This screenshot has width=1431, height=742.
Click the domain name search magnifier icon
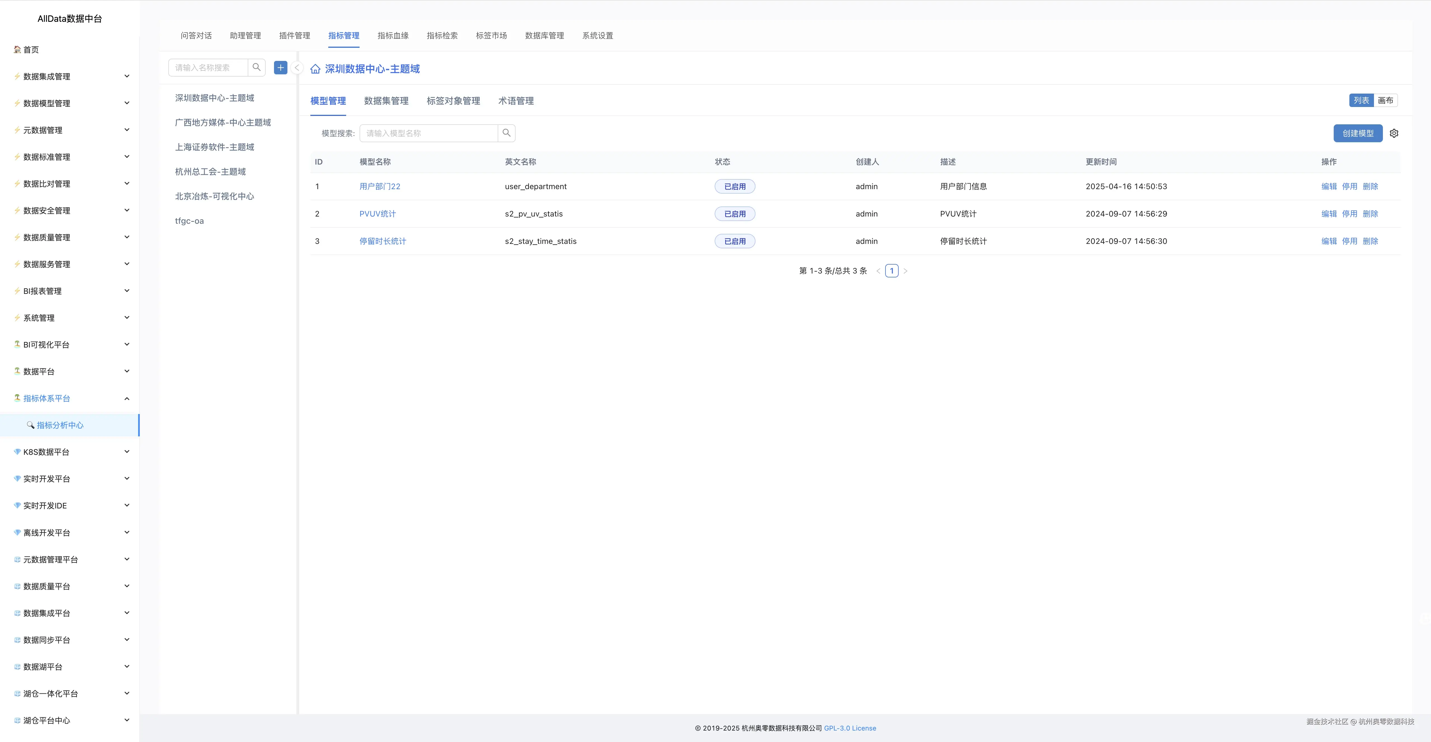pyautogui.click(x=256, y=68)
